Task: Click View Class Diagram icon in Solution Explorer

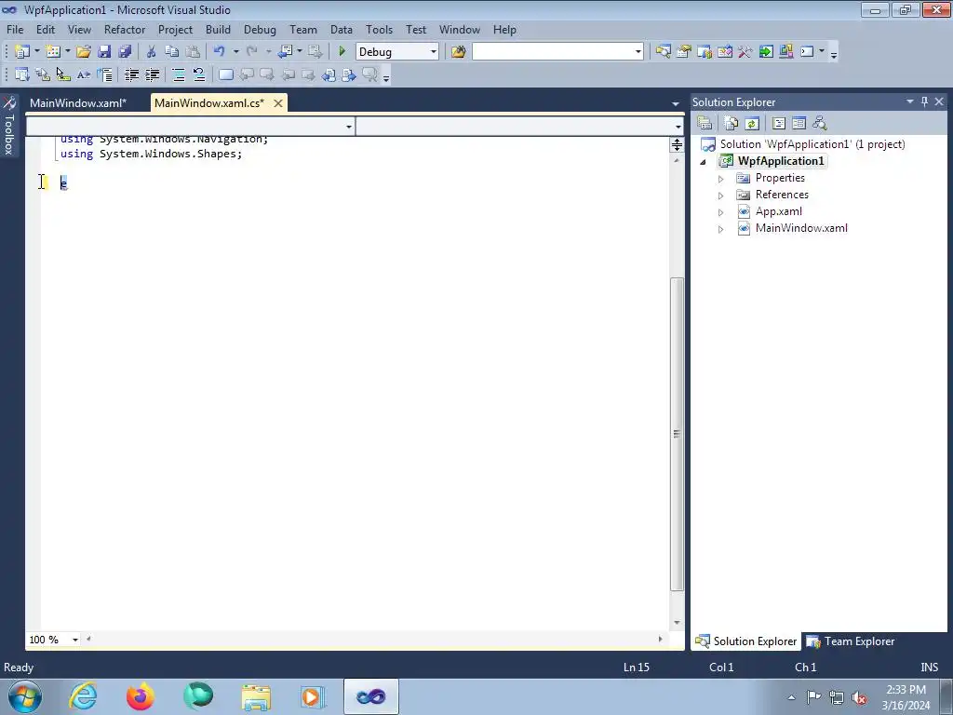Action: tap(819, 124)
